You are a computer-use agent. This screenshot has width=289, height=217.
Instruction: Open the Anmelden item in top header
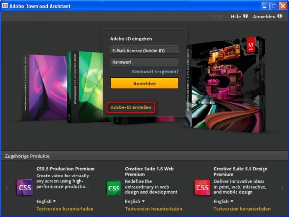[x=264, y=16]
